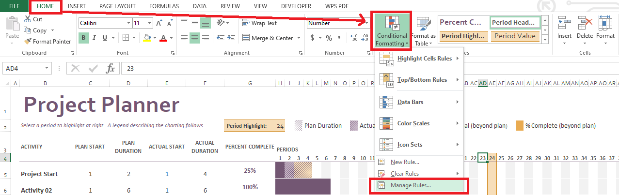Click the Copy icon
Image resolution: width=619 pixels, height=195 pixels.
[x=28, y=30]
